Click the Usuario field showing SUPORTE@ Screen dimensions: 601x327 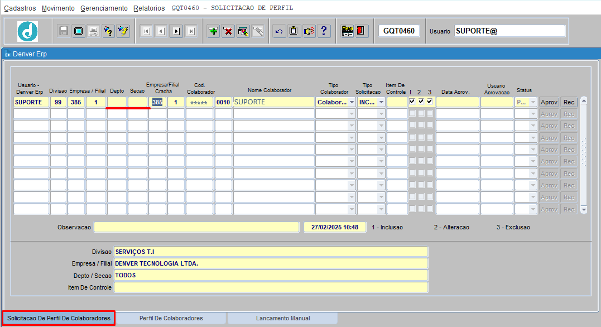coord(510,31)
